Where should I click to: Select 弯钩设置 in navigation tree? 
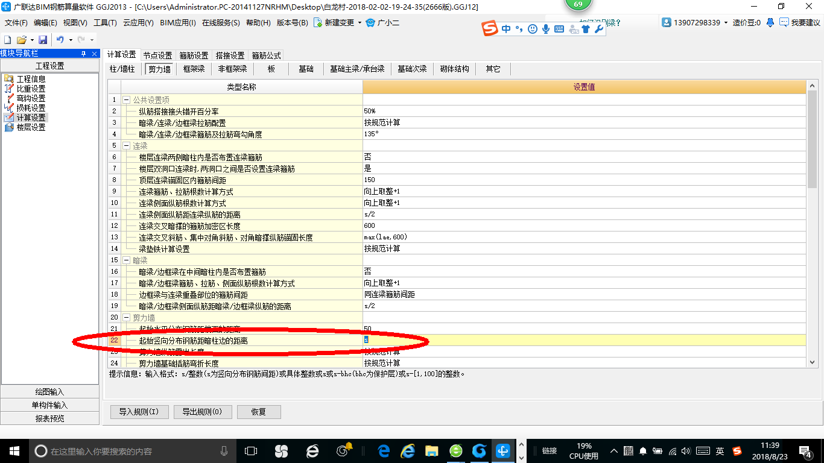31,98
